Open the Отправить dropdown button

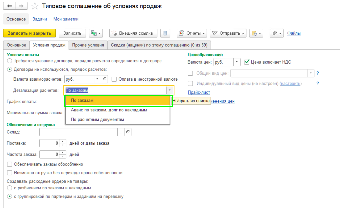click(228, 33)
